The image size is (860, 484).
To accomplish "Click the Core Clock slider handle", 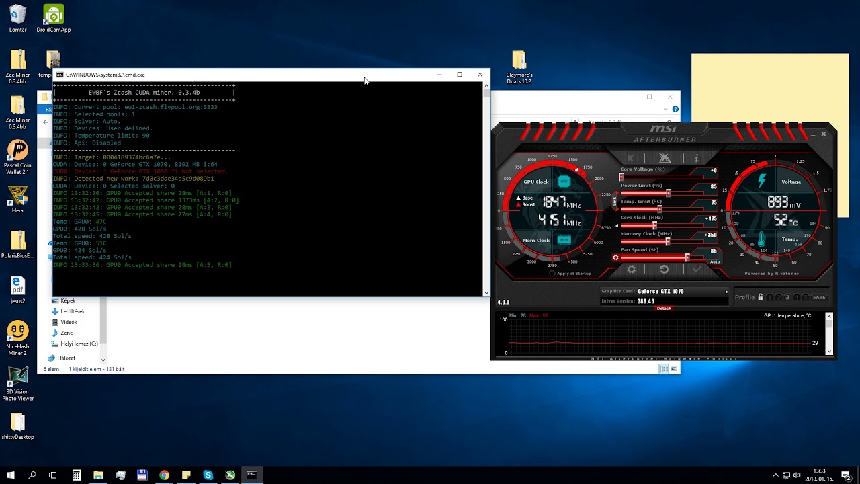I will pyautogui.click(x=654, y=226).
